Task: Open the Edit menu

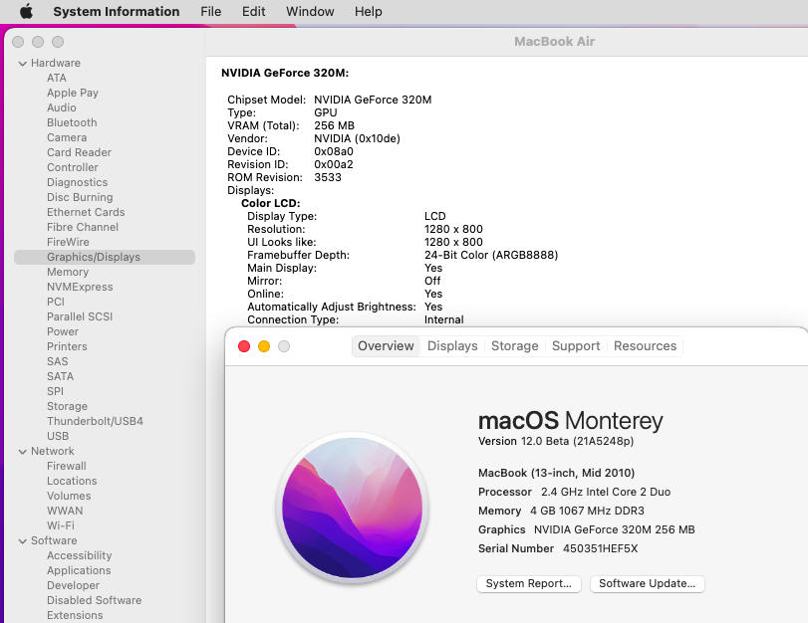Action: [253, 11]
